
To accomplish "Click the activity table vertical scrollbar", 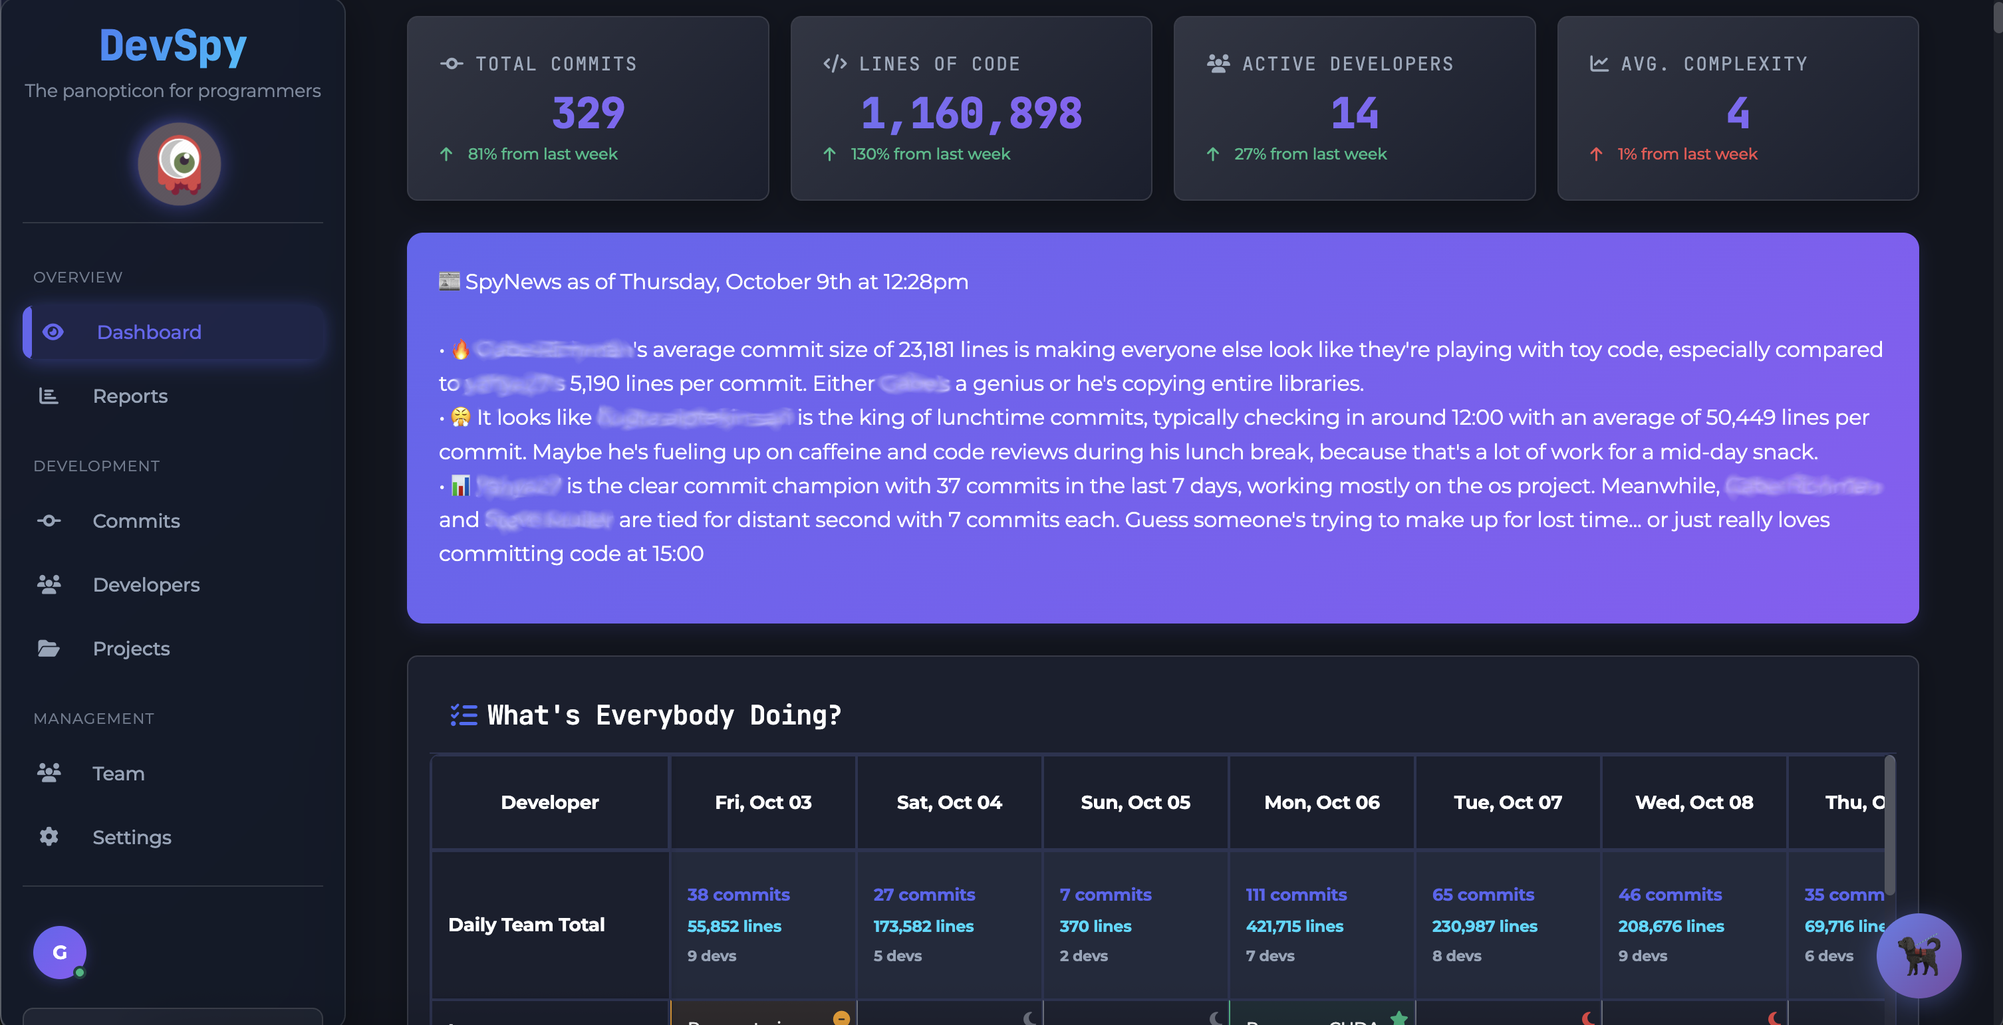I will (x=1889, y=826).
